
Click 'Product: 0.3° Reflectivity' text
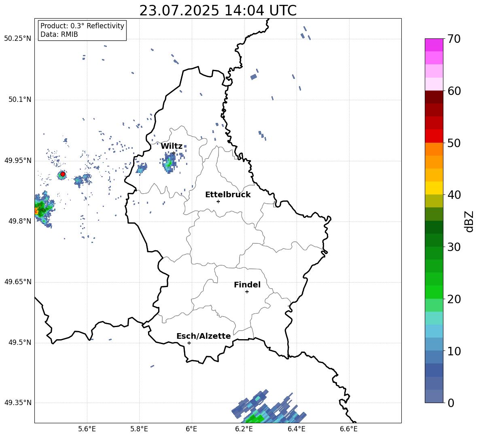(82, 26)
